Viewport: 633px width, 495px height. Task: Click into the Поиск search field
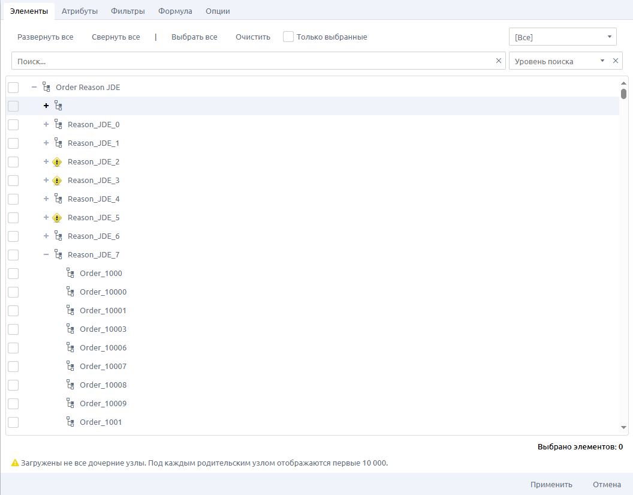pyautogui.click(x=252, y=61)
